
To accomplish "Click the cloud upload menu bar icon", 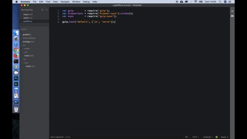I will tap(181, 2).
